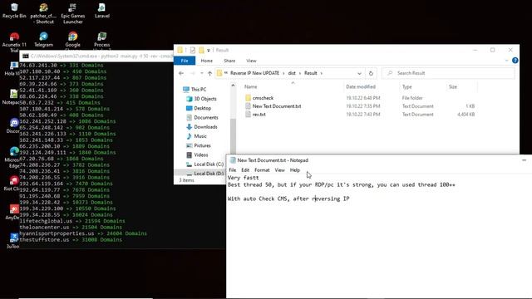Click the 'With auto Check CMS' line
The image size is (532, 299).
tap(288, 199)
